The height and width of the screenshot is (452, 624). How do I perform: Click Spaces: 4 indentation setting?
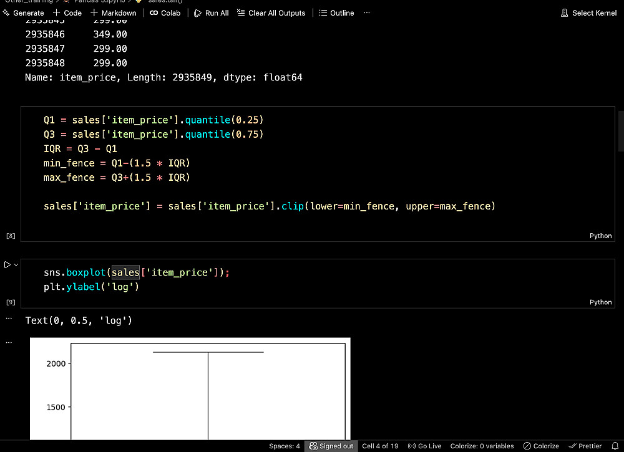(284, 446)
